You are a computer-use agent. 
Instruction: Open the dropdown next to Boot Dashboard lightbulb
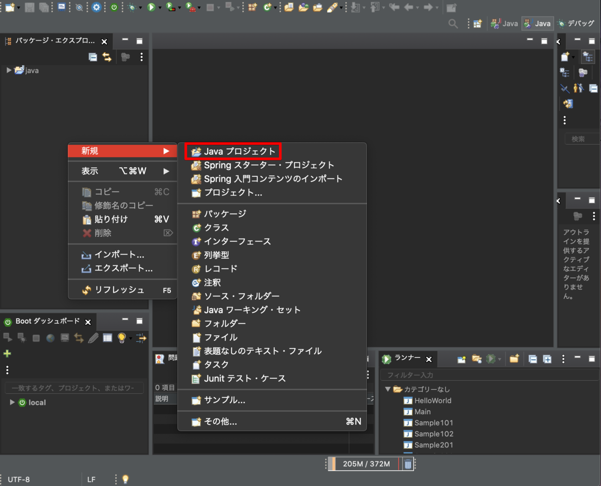pyautogui.click(x=130, y=338)
